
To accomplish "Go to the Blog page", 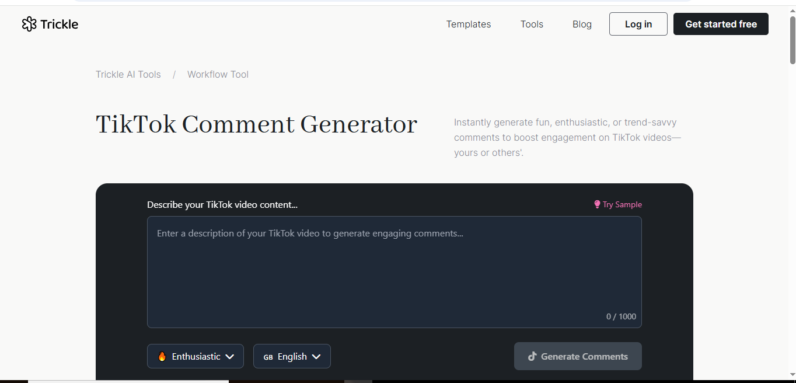I will [x=582, y=24].
